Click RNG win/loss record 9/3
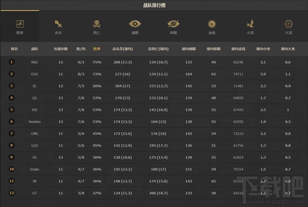The width and height of the screenshot is (308, 207). pyautogui.click(x=81, y=62)
